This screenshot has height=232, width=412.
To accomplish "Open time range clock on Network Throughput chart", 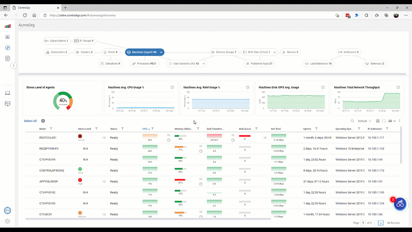I will click(x=398, y=87).
